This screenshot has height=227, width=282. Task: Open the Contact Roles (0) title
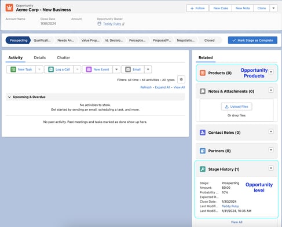coord(224,133)
